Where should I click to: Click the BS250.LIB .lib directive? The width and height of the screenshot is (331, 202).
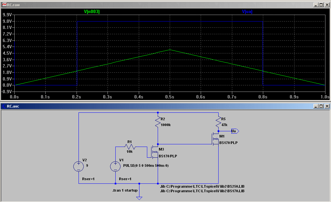202,186
